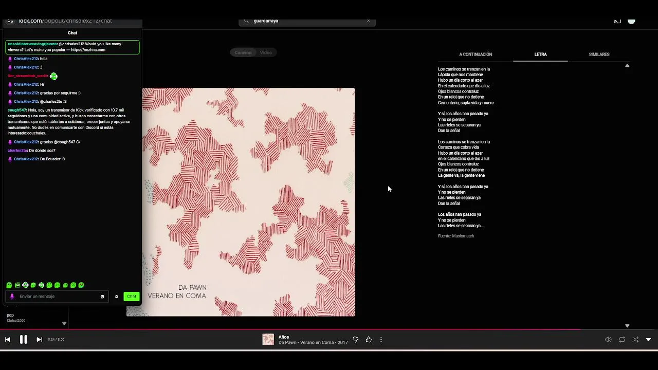This screenshot has width=658, height=370.
Task: Open the SIMILARES tab
Action: click(599, 54)
